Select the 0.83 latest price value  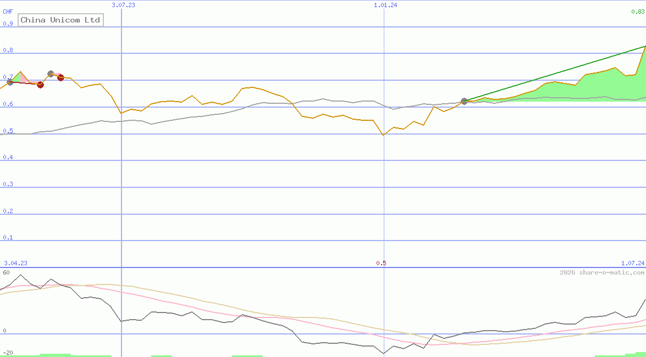point(639,12)
